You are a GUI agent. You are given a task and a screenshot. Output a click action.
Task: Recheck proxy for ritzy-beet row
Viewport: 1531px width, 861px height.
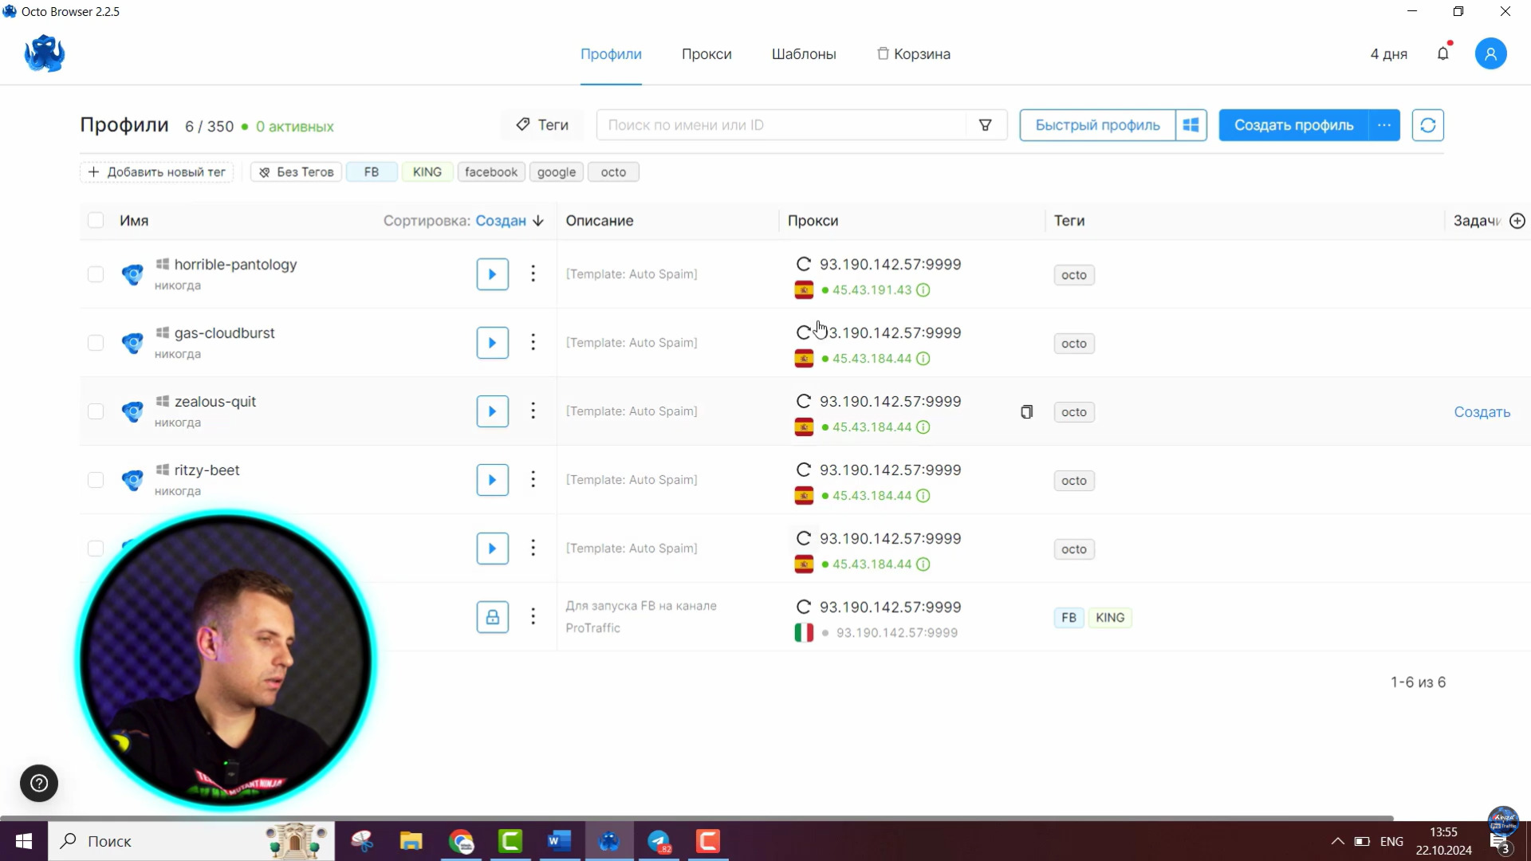point(804,470)
